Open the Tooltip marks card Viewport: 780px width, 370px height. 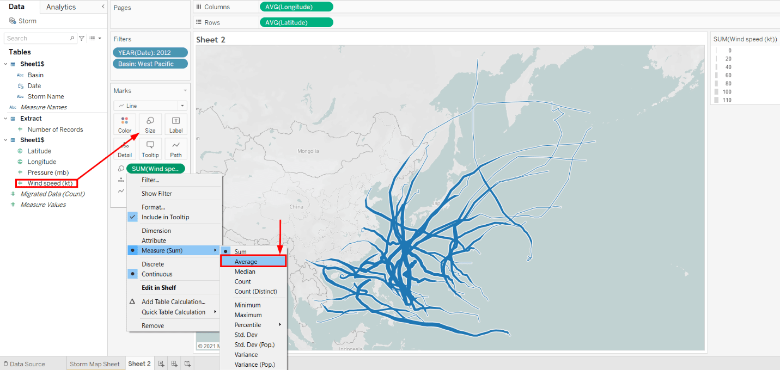point(150,148)
